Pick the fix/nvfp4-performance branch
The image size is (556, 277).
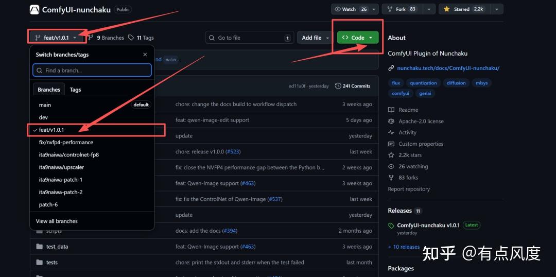pos(92,142)
